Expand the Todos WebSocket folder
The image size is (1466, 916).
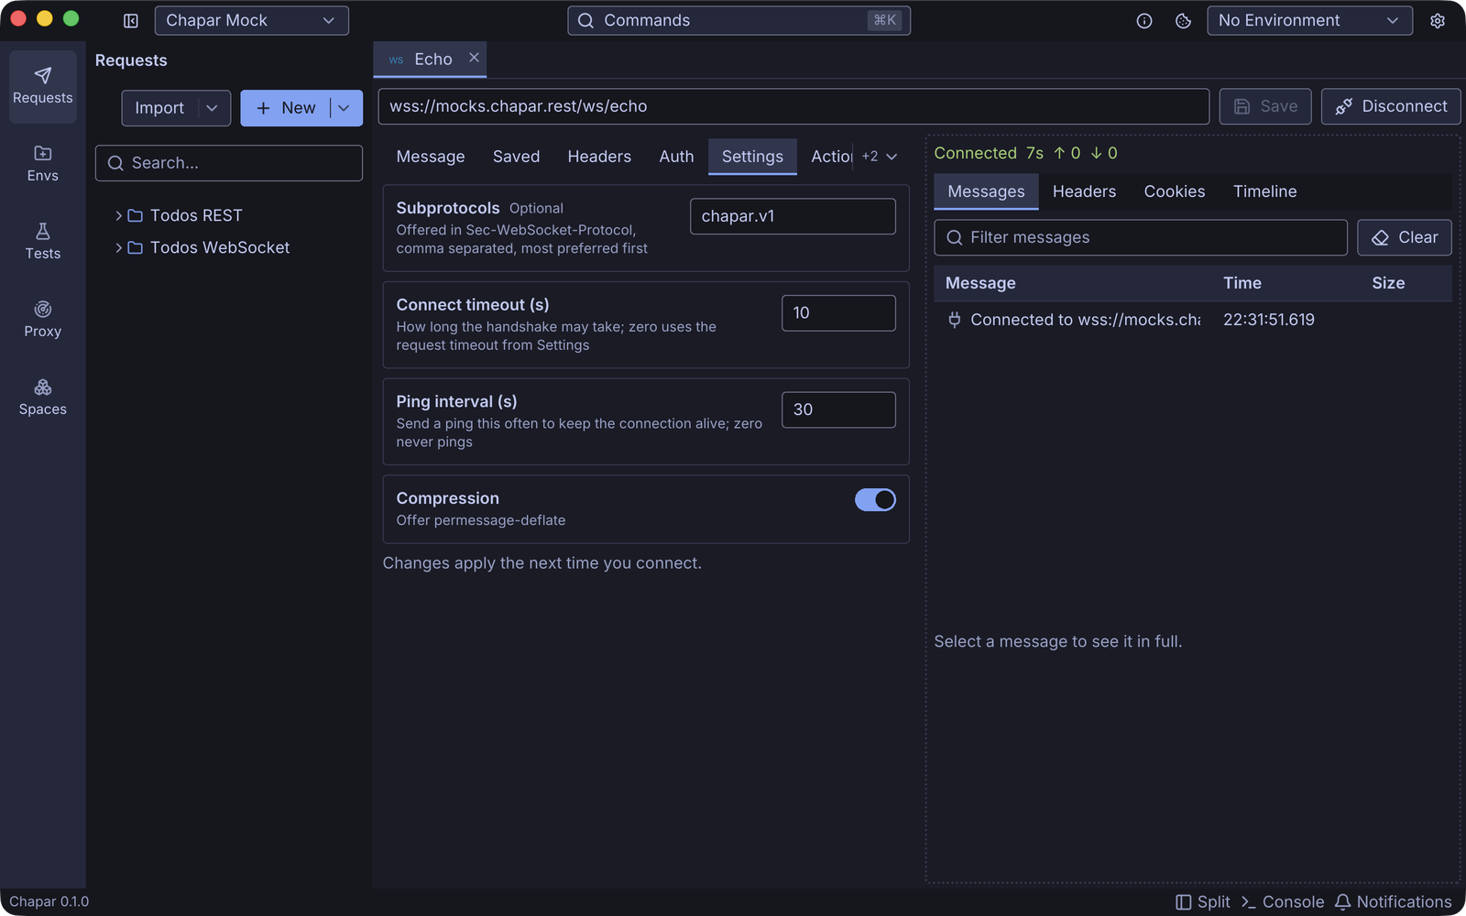point(118,247)
